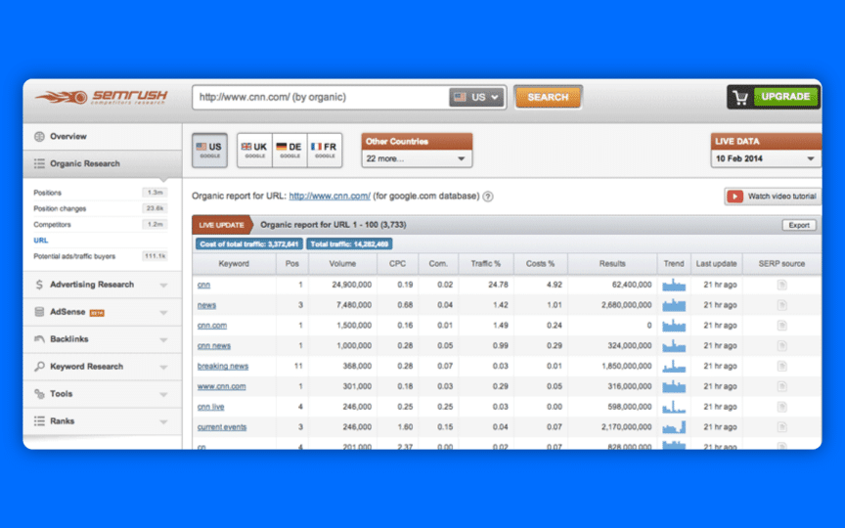View trend chart for current events

(674, 427)
